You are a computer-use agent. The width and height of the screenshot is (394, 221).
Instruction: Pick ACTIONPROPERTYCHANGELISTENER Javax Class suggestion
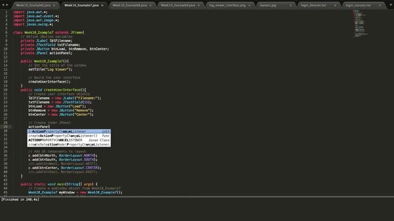coord(69,140)
